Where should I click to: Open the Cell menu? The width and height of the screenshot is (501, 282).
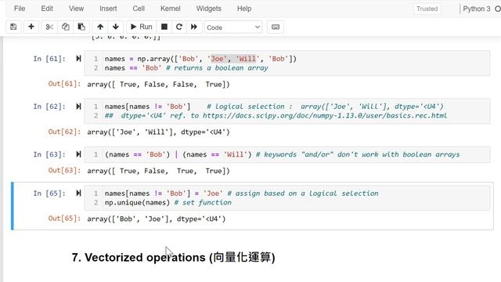click(x=139, y=9)
